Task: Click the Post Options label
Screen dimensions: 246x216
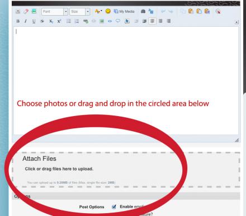Action: (x=92, y=207)
